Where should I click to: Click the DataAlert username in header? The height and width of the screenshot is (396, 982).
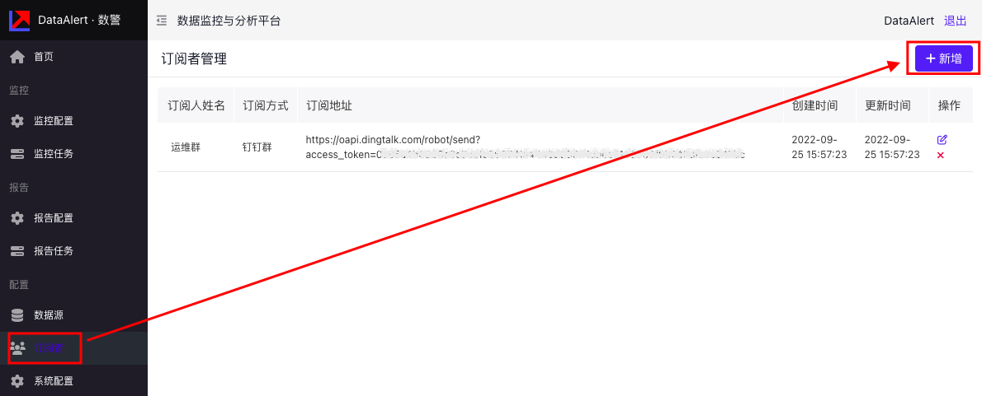click(909, 21)
